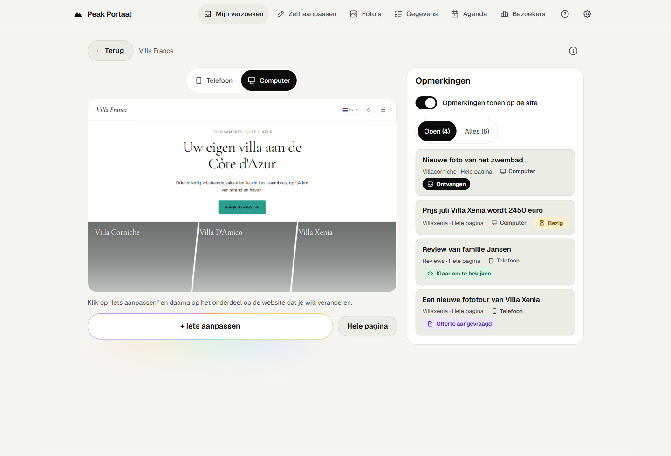Click the info icon beside Villa France
671x456 pixels.
573,51
